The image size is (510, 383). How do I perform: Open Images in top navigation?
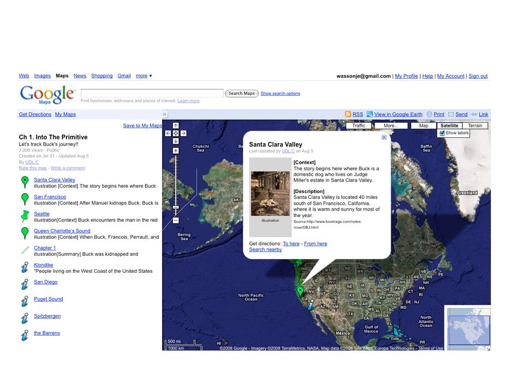(x=42, y=76)
